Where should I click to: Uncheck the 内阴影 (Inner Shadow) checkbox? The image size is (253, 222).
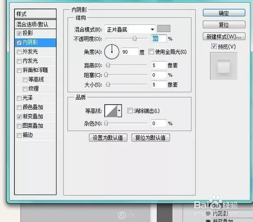click(x=19, y=43)
